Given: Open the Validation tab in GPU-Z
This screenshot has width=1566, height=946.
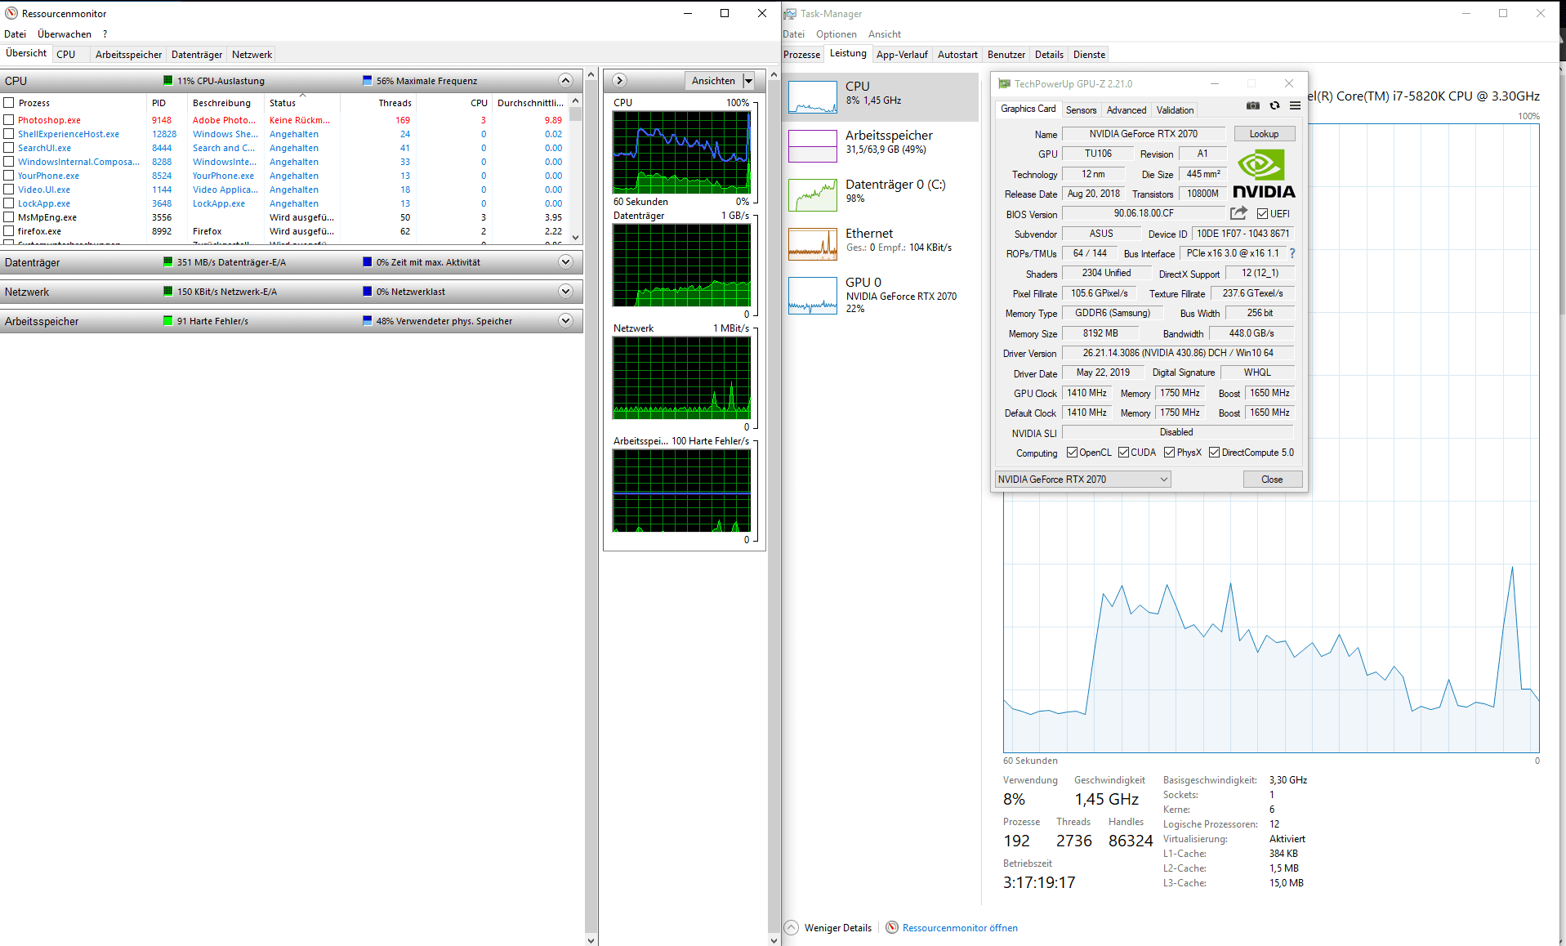Looking at the screenshot, I should point(1175,110).
